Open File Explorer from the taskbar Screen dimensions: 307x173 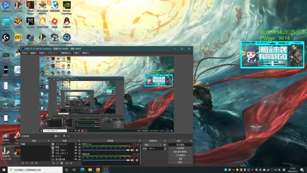tap(90, 170)
